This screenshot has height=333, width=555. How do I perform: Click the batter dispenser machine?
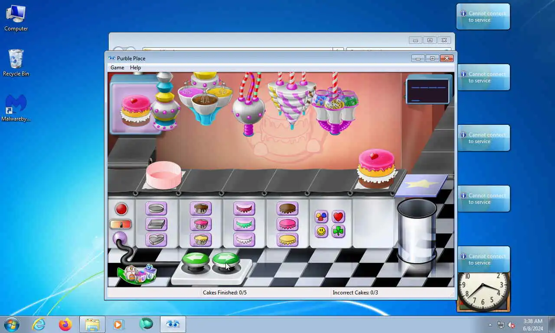coord(205,99)
